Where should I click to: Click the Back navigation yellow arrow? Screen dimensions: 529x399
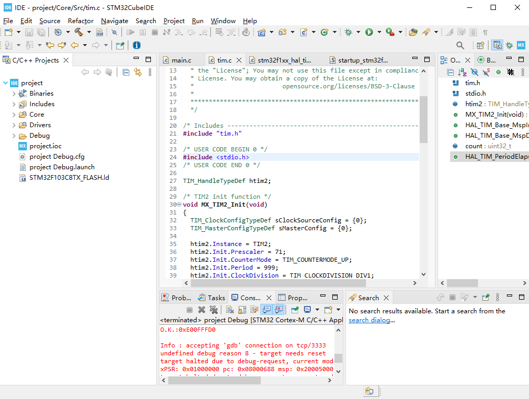75,45
